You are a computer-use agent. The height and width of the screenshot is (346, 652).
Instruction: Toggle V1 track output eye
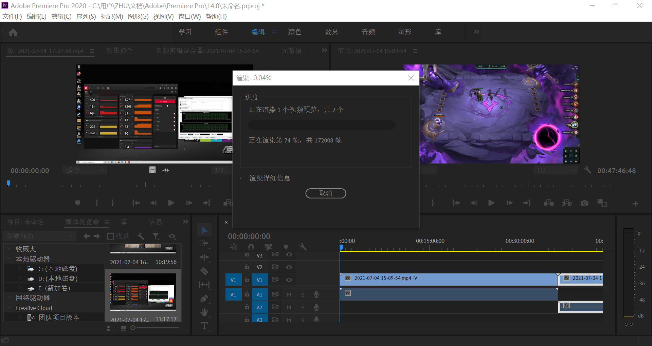pyautogui.click(x=289, y=280)
